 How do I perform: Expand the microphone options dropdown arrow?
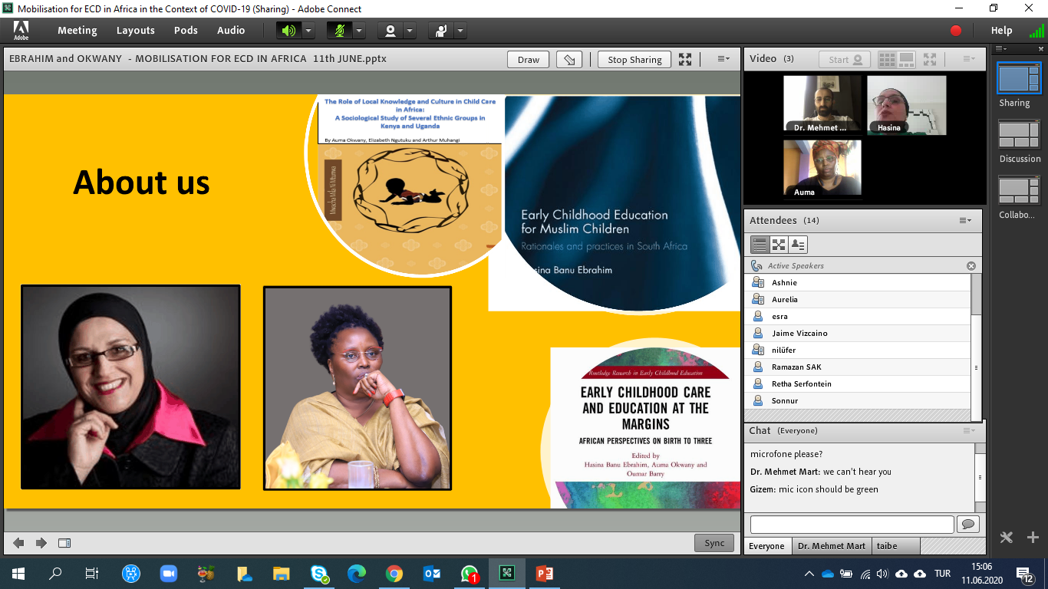click(x=359, y=31)
